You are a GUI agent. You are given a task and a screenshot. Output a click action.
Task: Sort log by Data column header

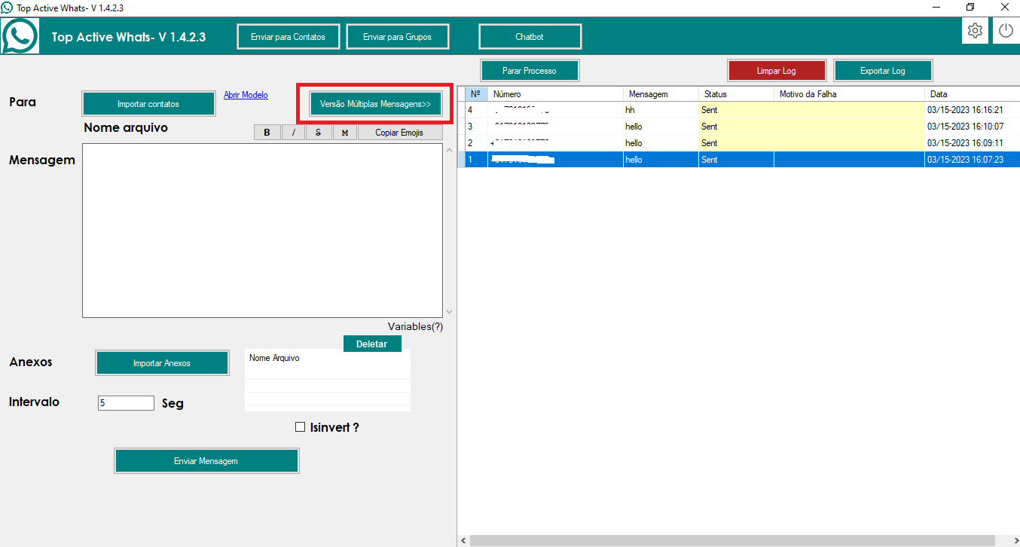click(x=972, y=94)
